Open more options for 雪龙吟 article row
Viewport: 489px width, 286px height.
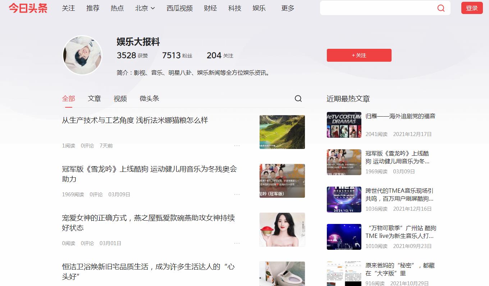pos(237,194)
